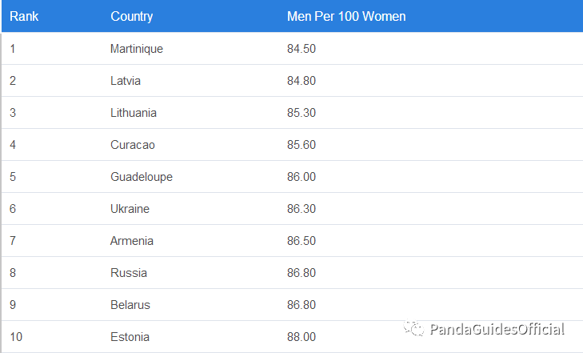
Task: Click the 84.50 value for Martinique
Action: pos(301,49)
